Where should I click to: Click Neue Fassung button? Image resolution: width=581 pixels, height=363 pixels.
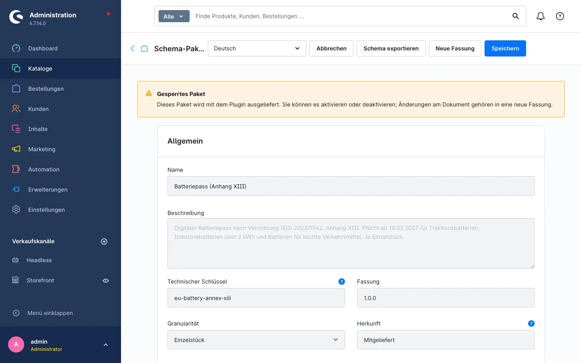coord(455,48)
